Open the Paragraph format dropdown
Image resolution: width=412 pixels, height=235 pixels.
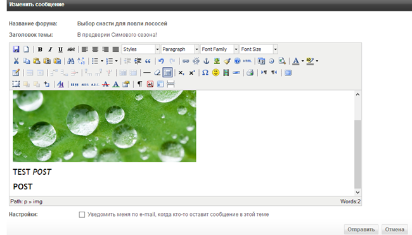click(180, 49)
